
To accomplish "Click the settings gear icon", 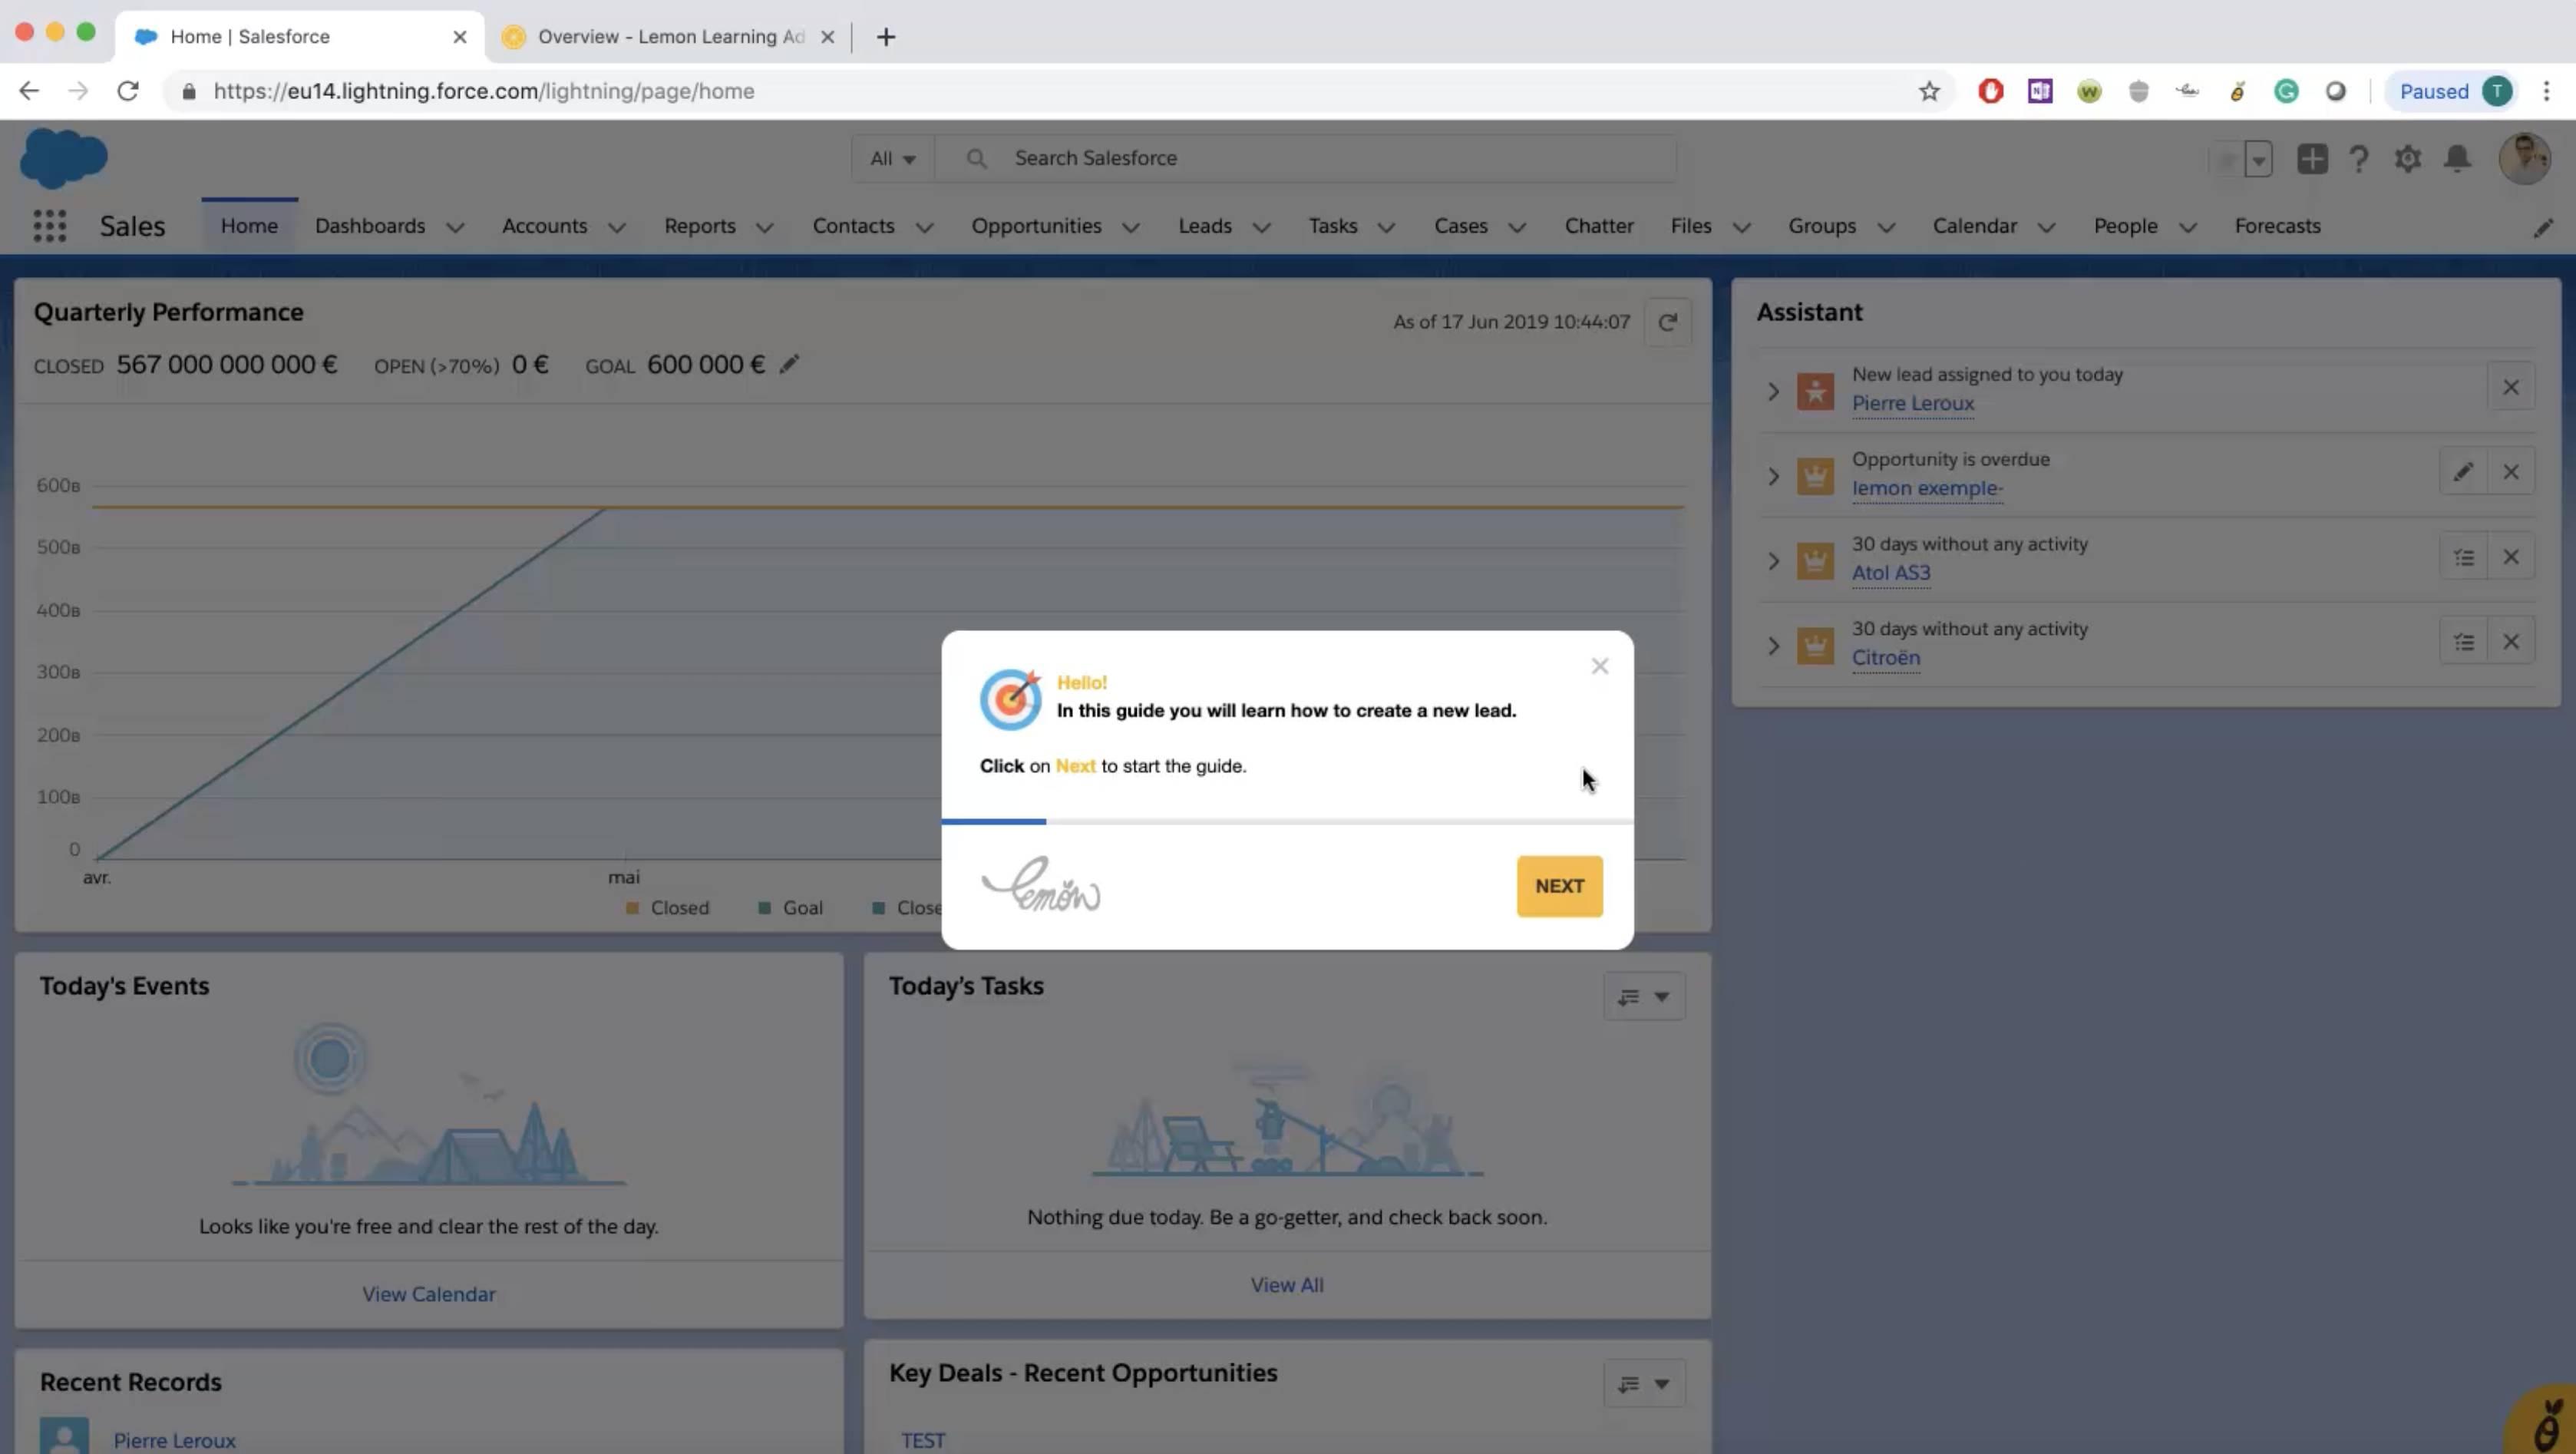I will [x=2408, y=157].
